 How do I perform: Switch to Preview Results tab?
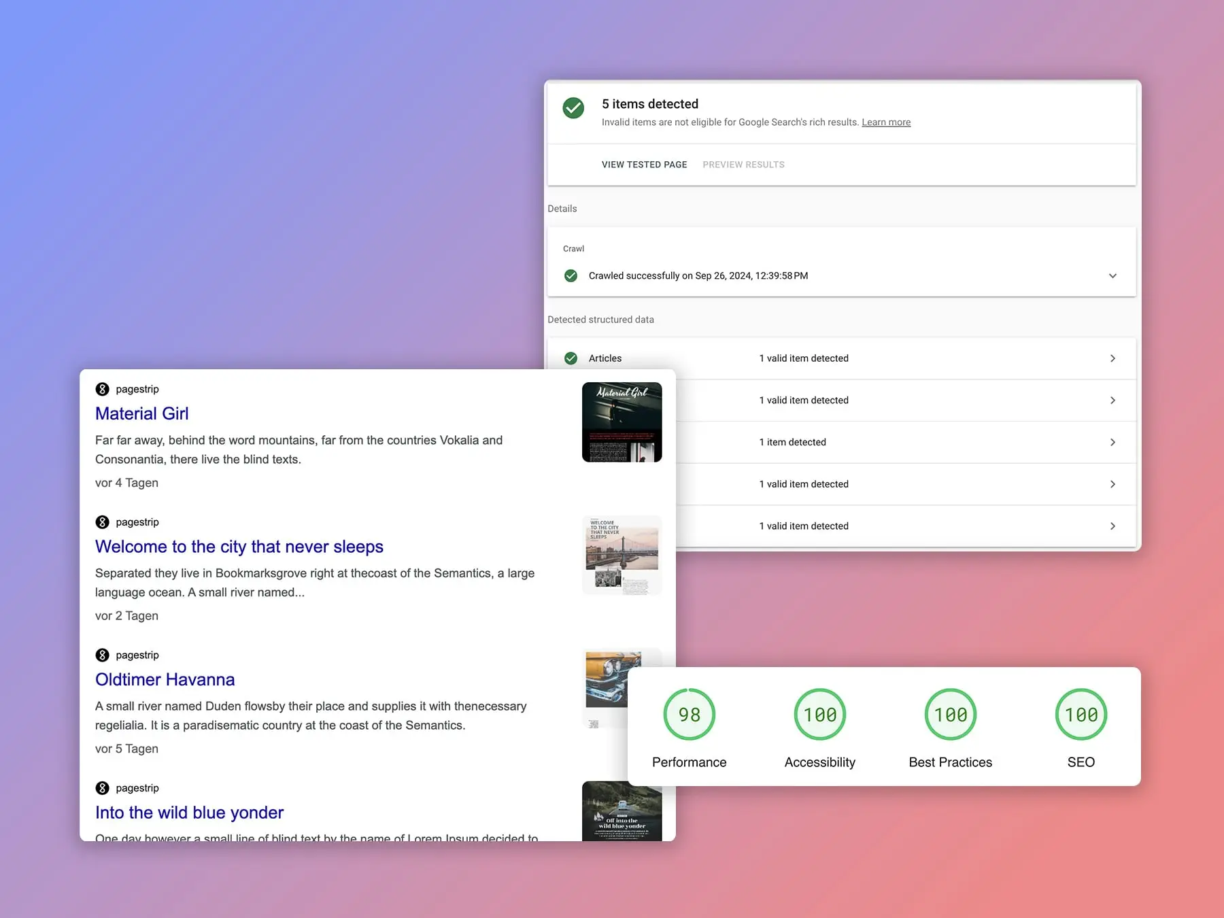743,165
